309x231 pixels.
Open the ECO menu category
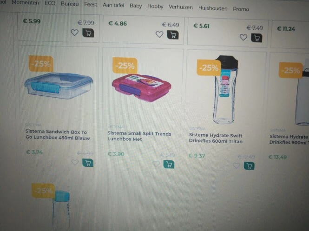50,3
